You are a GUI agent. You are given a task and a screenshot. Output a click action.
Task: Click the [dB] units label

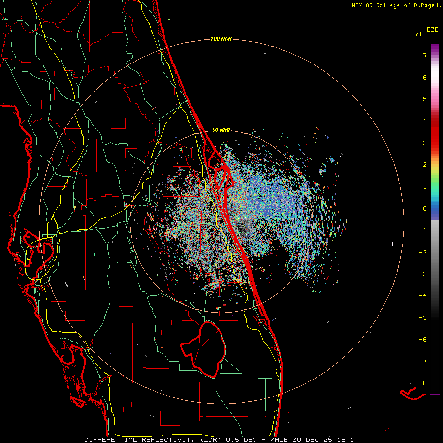420,34
